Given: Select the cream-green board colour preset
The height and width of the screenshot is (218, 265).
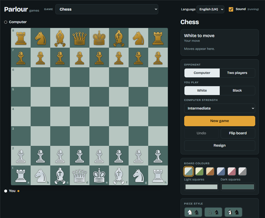Looking at the screenshot, I should (x=199, y=171).
